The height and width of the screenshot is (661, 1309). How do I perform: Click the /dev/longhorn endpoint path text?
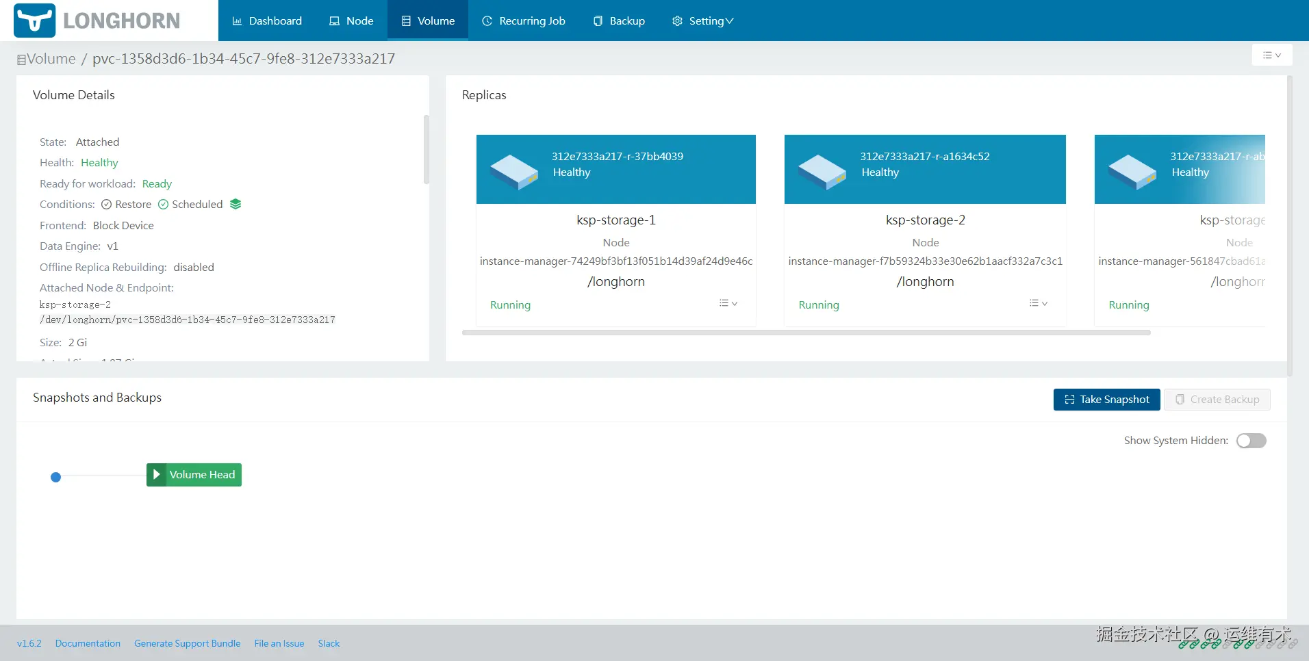pos(188,320)
